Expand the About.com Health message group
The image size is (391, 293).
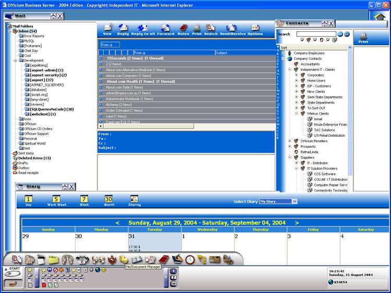pos(101,81)
